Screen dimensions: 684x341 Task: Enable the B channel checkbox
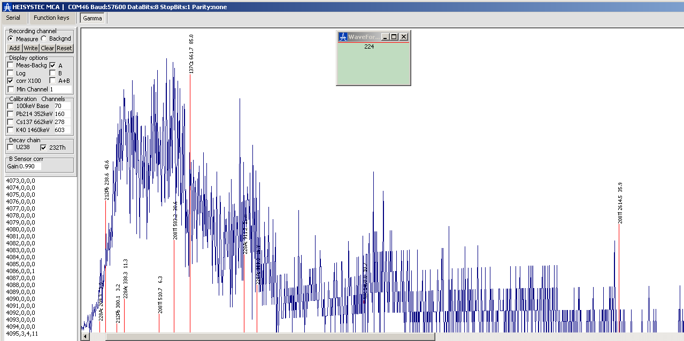[x=53, y=73]
